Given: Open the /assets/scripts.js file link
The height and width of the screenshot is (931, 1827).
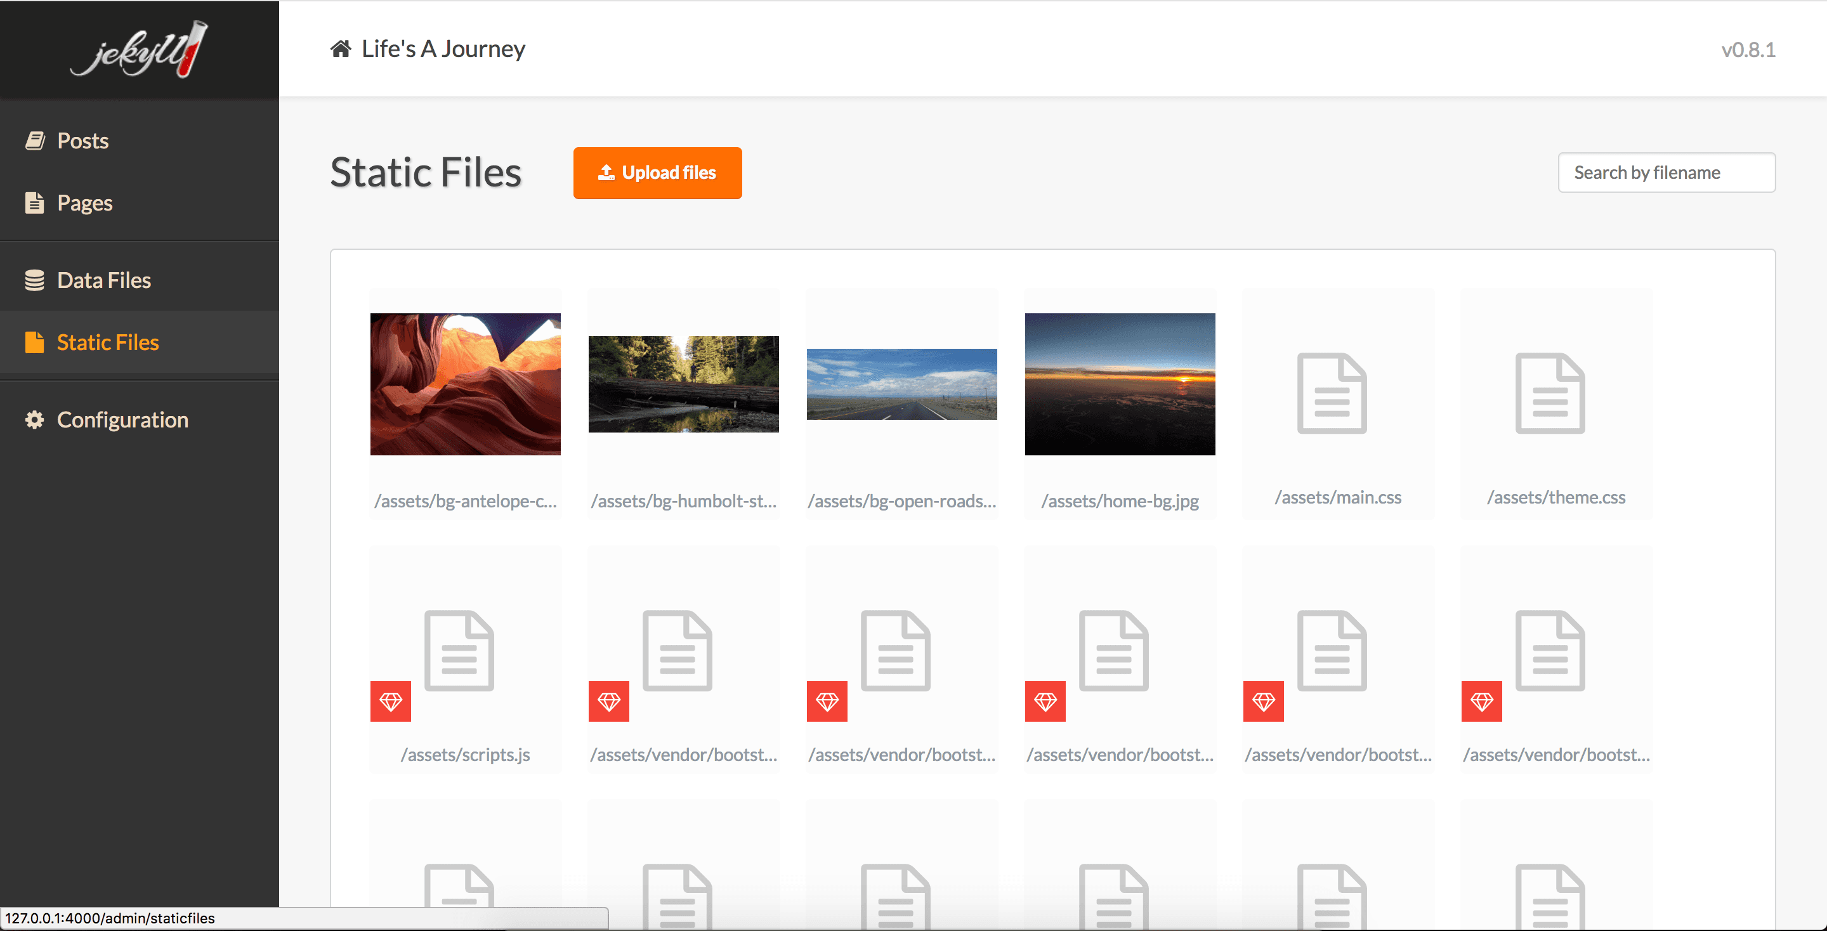Looking at the screenshot, I should [465, 755].
